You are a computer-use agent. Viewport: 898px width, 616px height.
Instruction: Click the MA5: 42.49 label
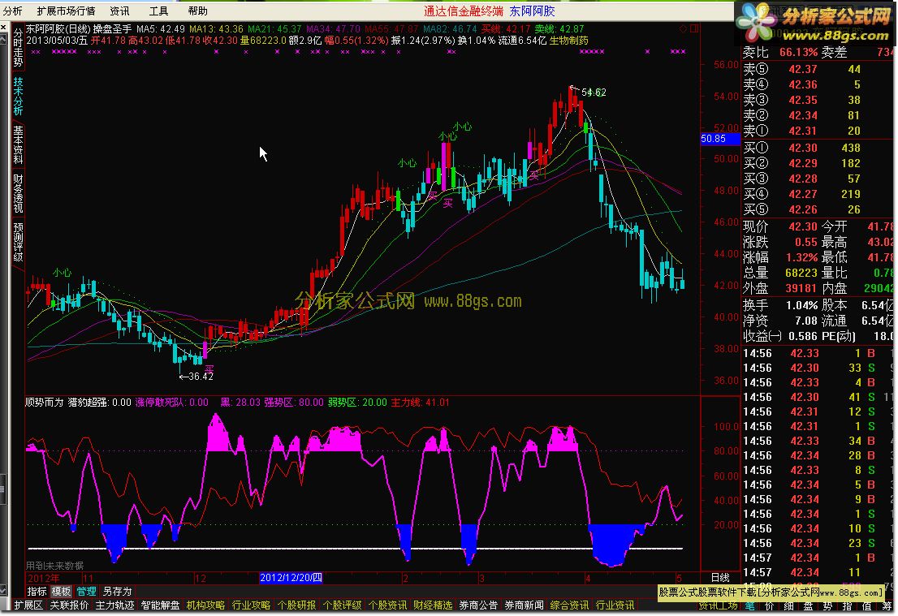pyautogui.click(x=161, y=28)
